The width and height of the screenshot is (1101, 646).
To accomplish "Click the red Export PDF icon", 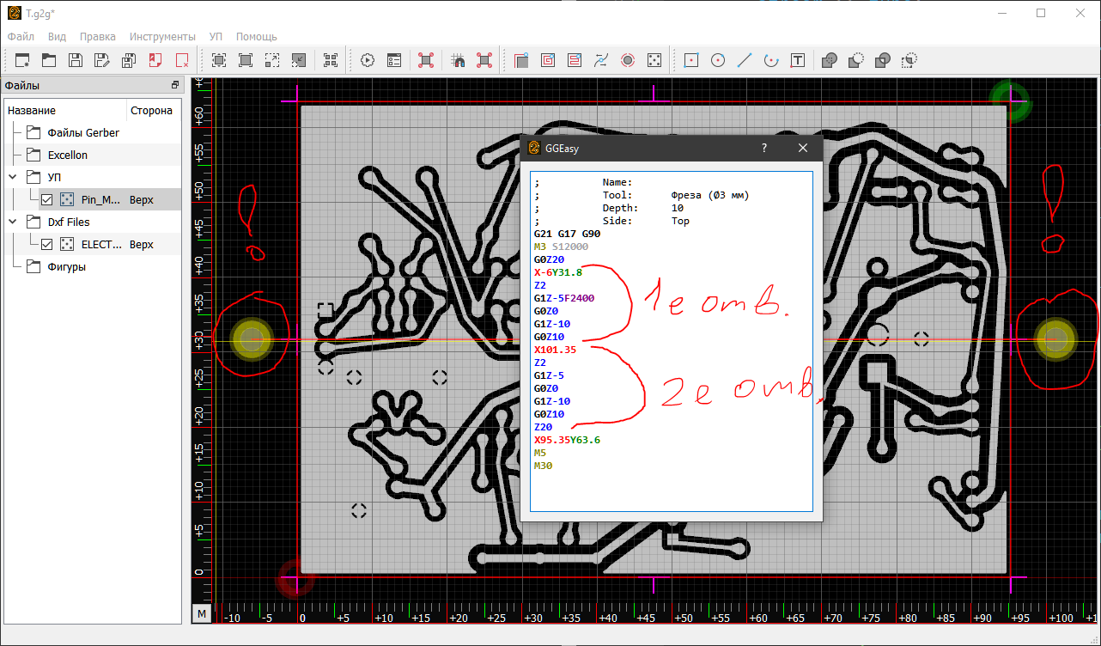I will coord(155,60).
